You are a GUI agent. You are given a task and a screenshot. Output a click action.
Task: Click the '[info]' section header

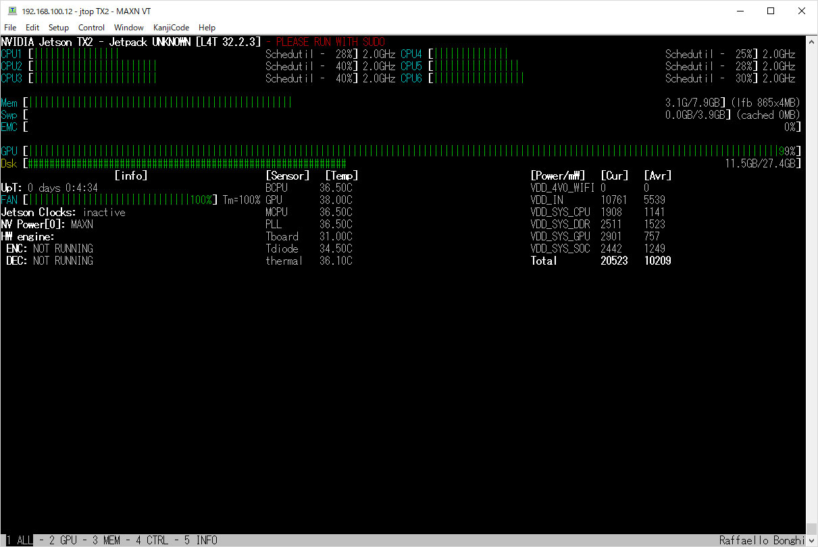pyautogui.click(x=130, y=176)
